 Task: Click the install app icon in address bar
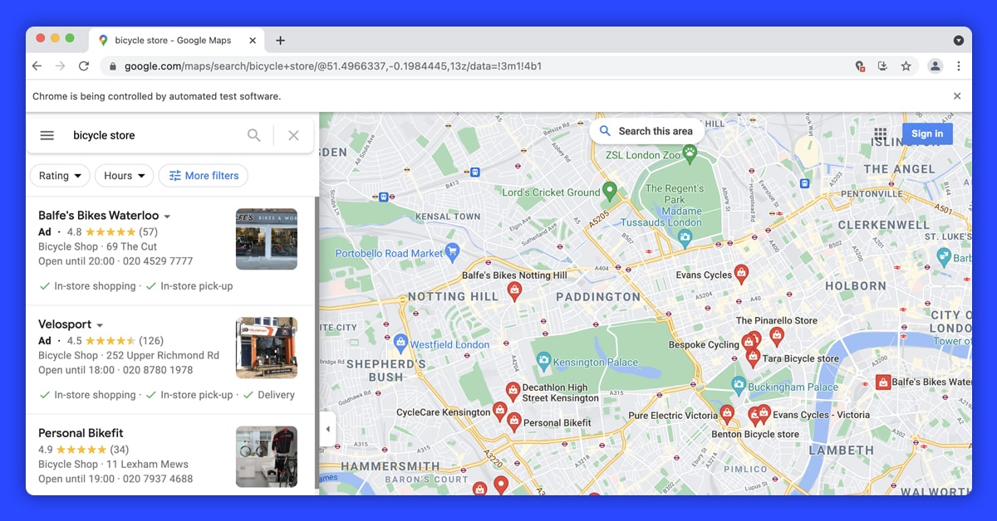pos(883,66)
